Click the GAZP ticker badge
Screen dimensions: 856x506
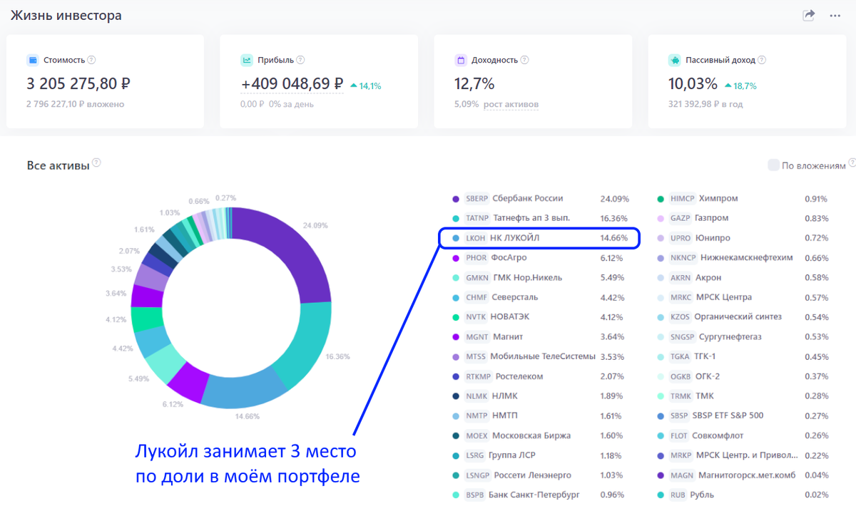pyautogui.click(x=681, y=218)
